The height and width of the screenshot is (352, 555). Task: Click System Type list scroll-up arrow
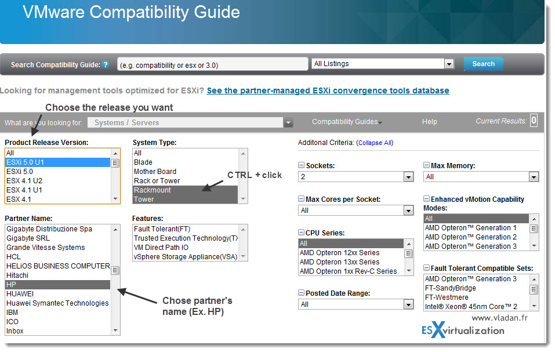click(243, 154)
